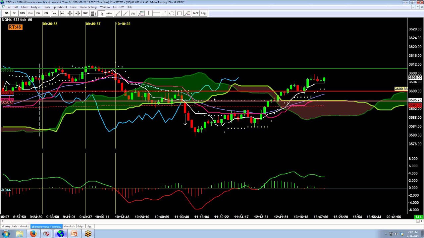Select the rectangle drawing tool

180,13
